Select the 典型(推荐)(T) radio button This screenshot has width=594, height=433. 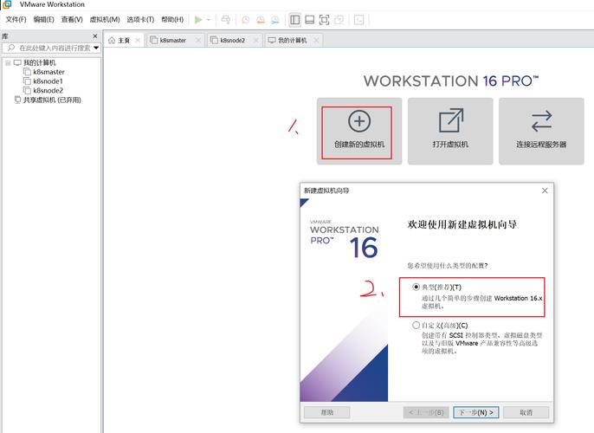pyautogui.click(x=416, y=287)
